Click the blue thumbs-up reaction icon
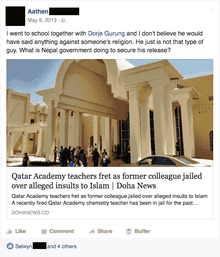The image size is (220, 257). (x=10, y=246)
